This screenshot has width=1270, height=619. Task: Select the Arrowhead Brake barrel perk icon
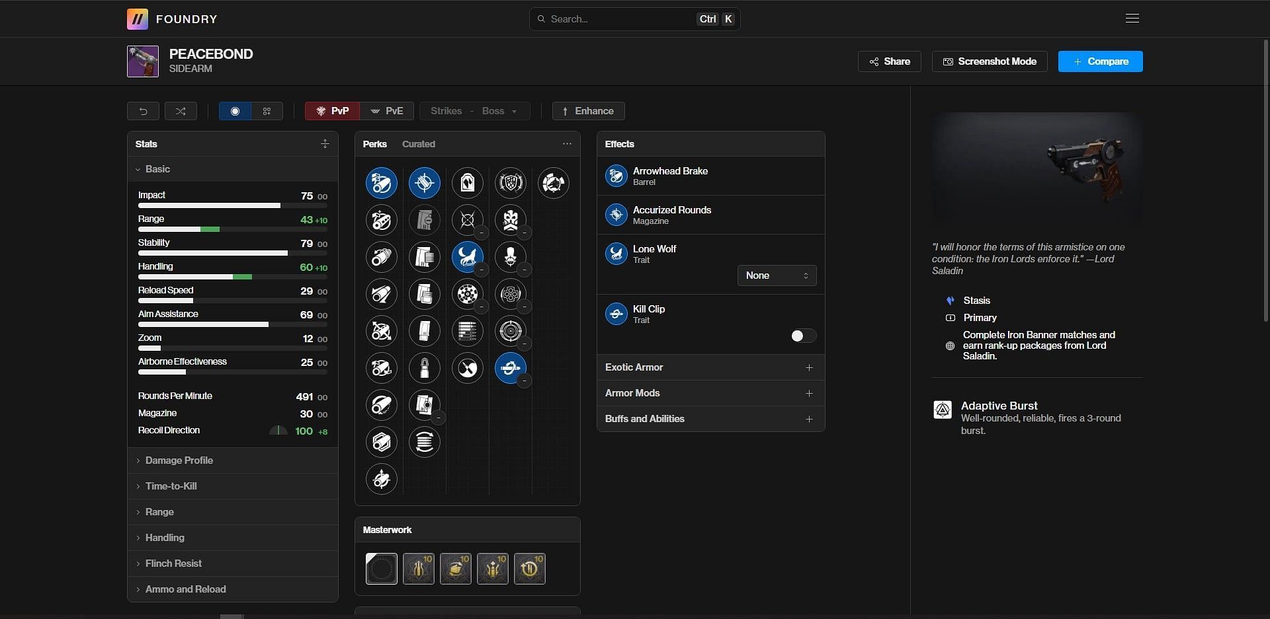[382, 183]
